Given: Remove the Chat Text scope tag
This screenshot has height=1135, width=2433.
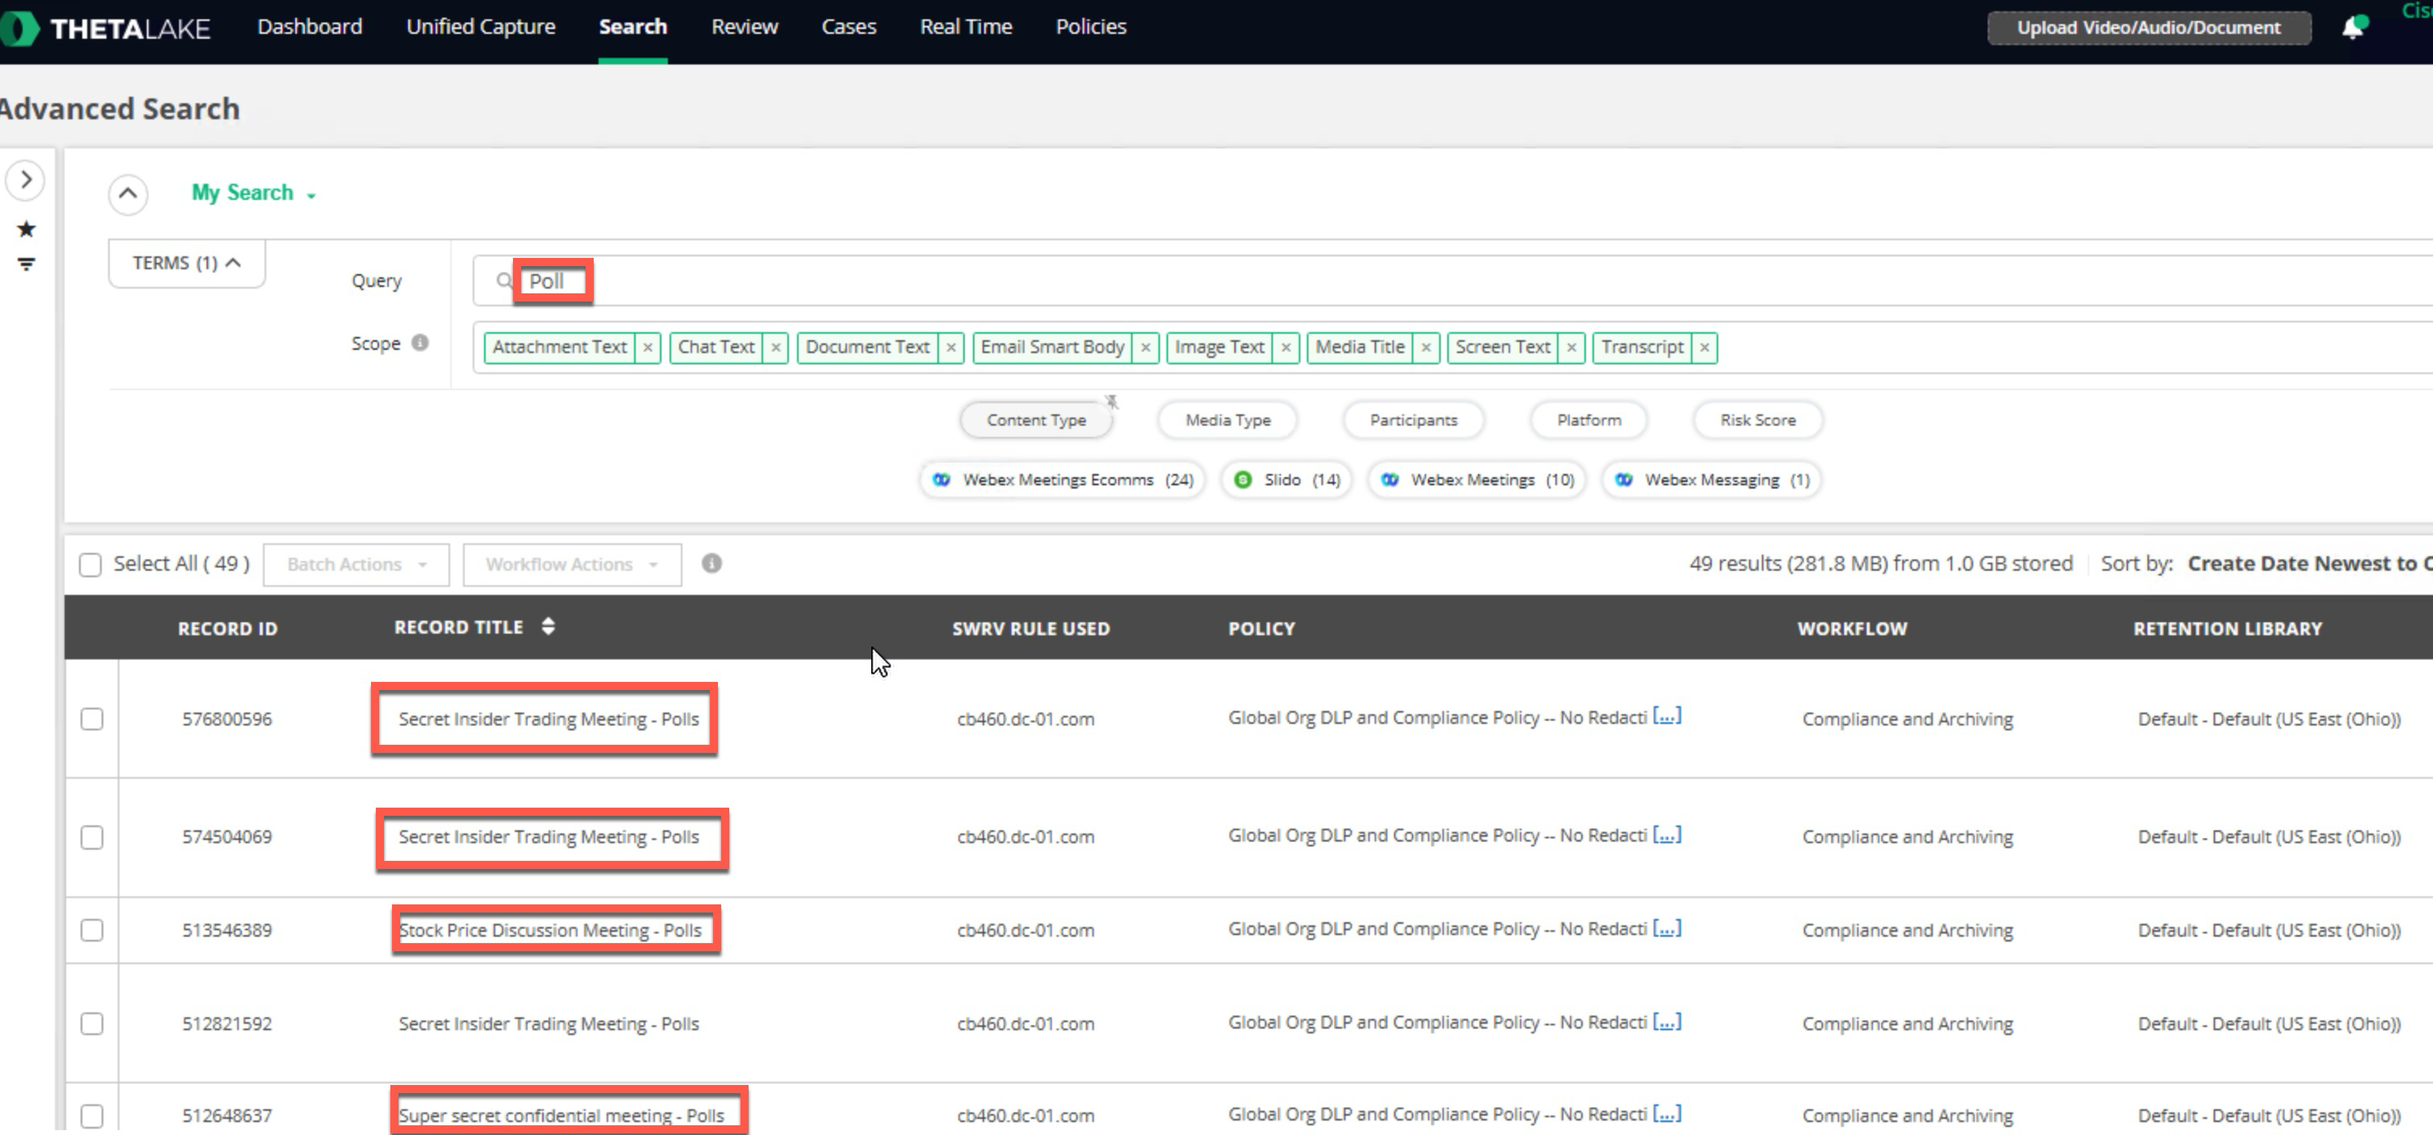Looking at the screenshot, I should pyautogui.click(x=775, y=347).
